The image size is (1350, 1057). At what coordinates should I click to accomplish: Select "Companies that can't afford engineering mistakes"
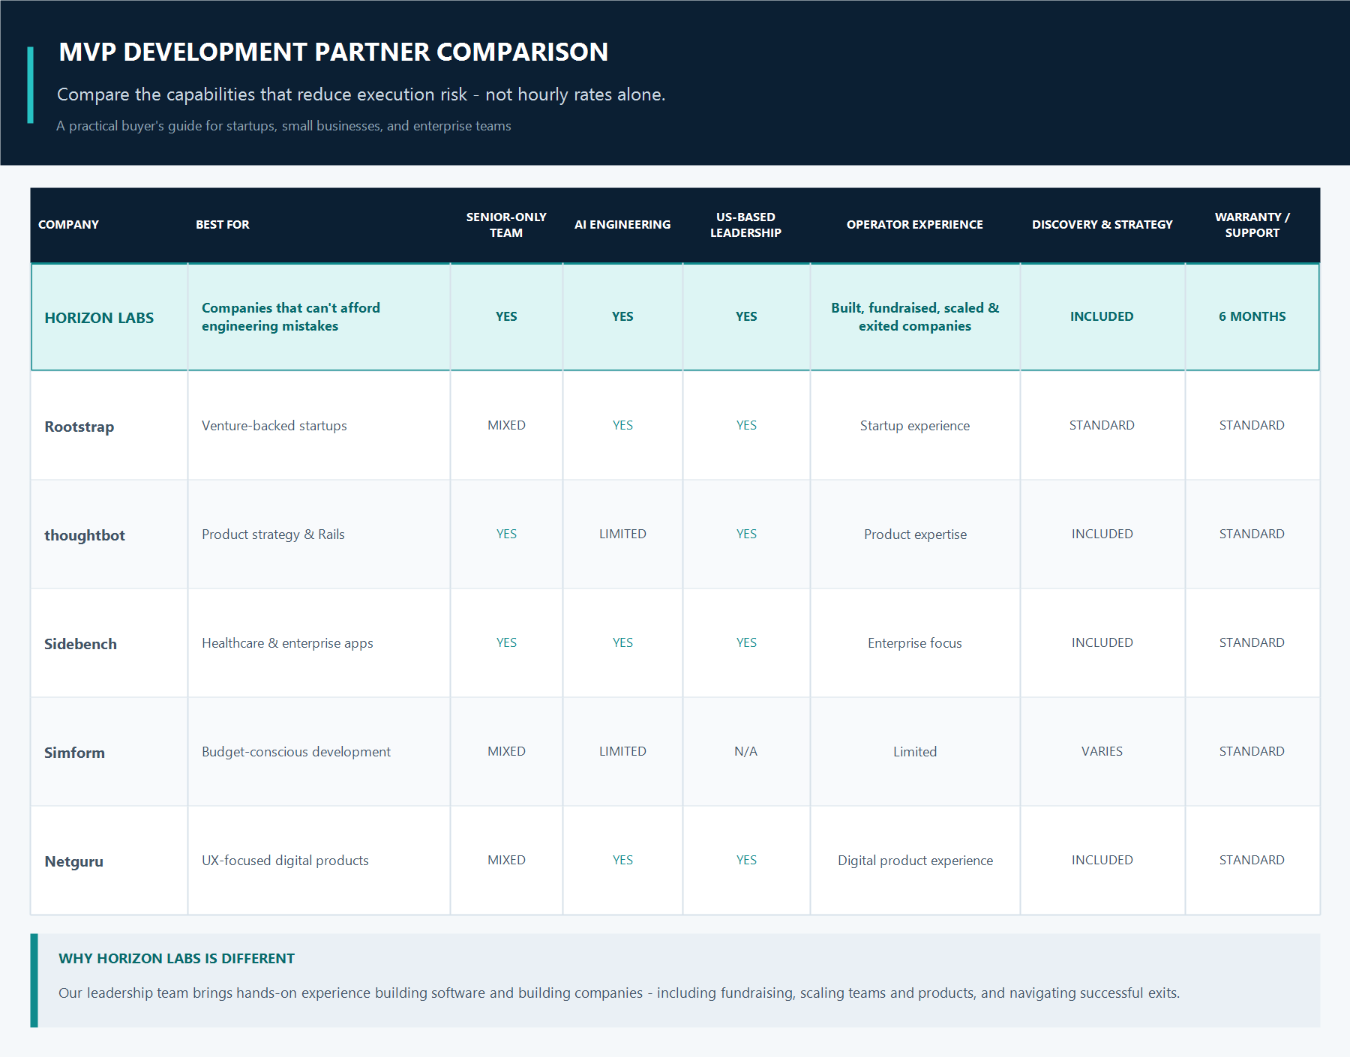(291, 317)
